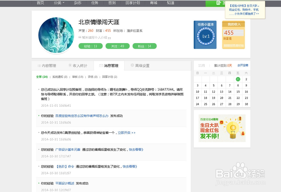The image size is (281, 192).
Task: Click the 我的收入 earnings card showing 455
Action: click(x=234, y=34)
